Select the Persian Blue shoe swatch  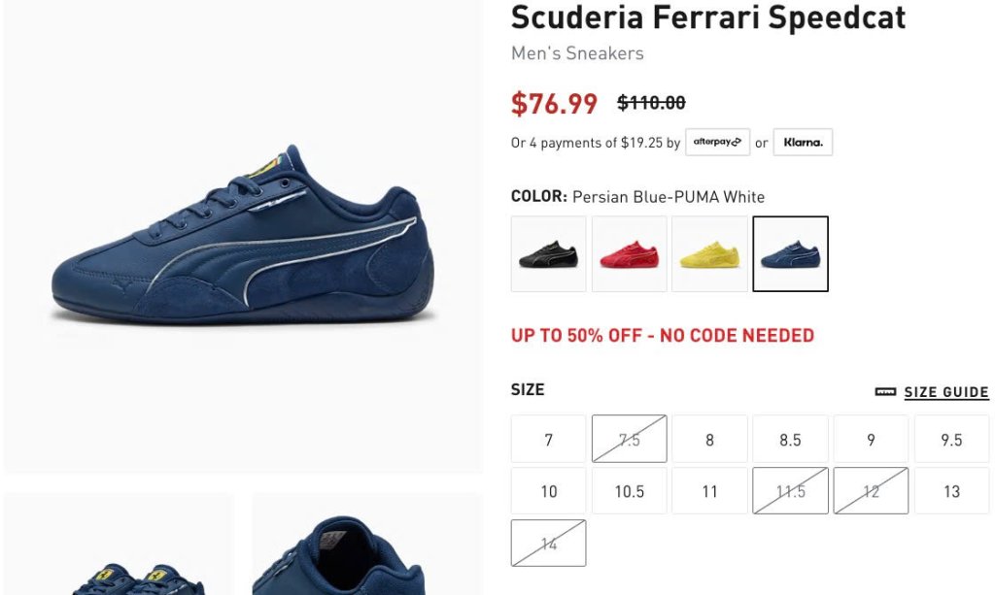tap(790, 254)
